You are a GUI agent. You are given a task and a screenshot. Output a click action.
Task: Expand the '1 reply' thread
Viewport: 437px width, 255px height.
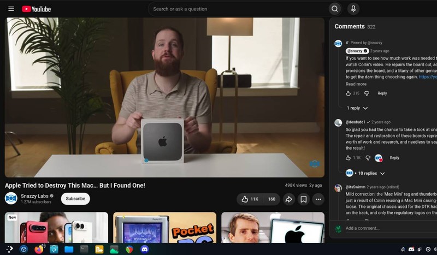[357, 108]
